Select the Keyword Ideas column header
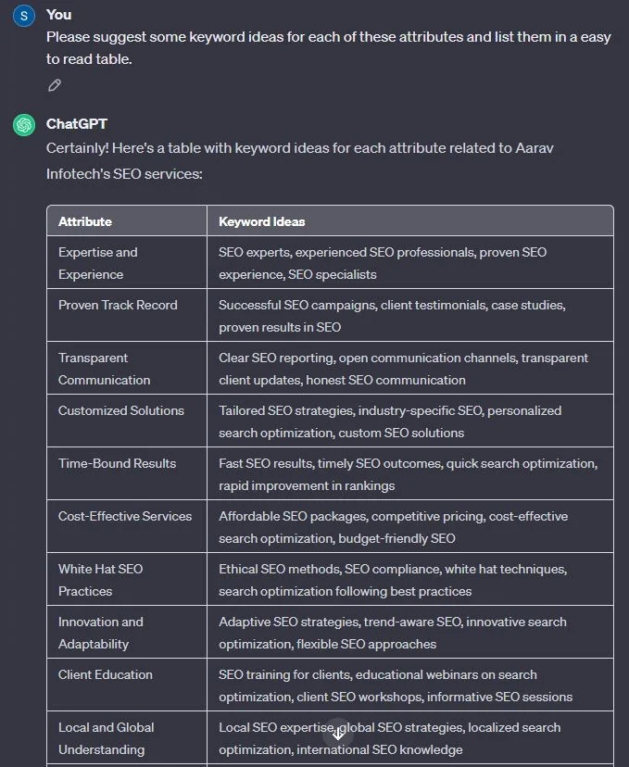 (x=409, y=221)
